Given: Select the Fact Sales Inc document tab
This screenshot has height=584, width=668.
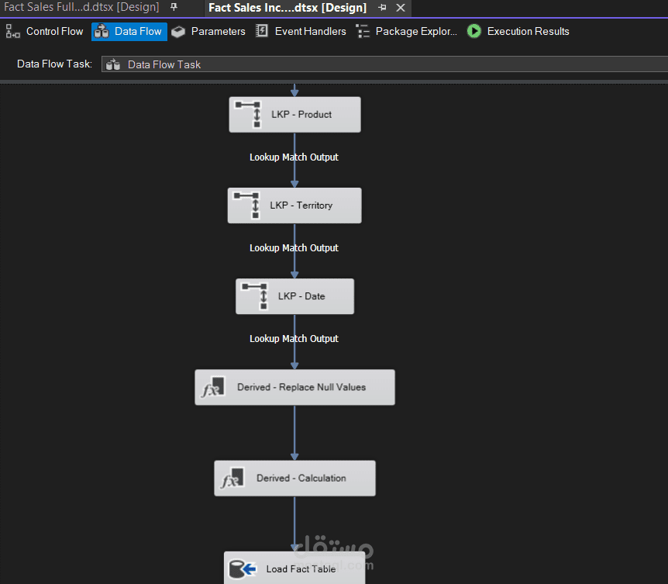Looking at the screenshot, I should 288,8.
